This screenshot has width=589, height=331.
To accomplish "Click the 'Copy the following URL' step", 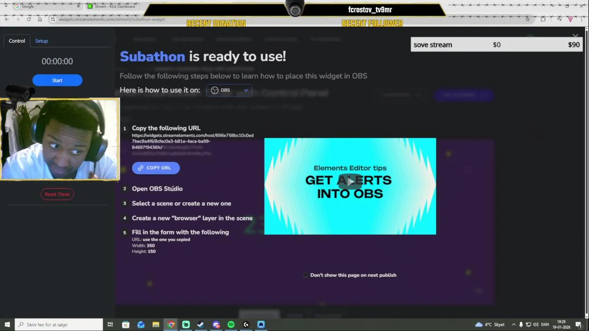I will [166, 128].
